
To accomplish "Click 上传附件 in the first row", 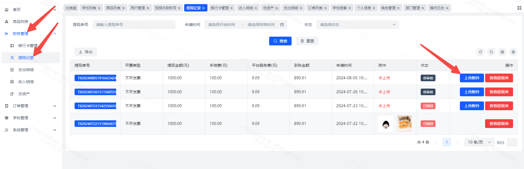I will (x=472, y=78).
